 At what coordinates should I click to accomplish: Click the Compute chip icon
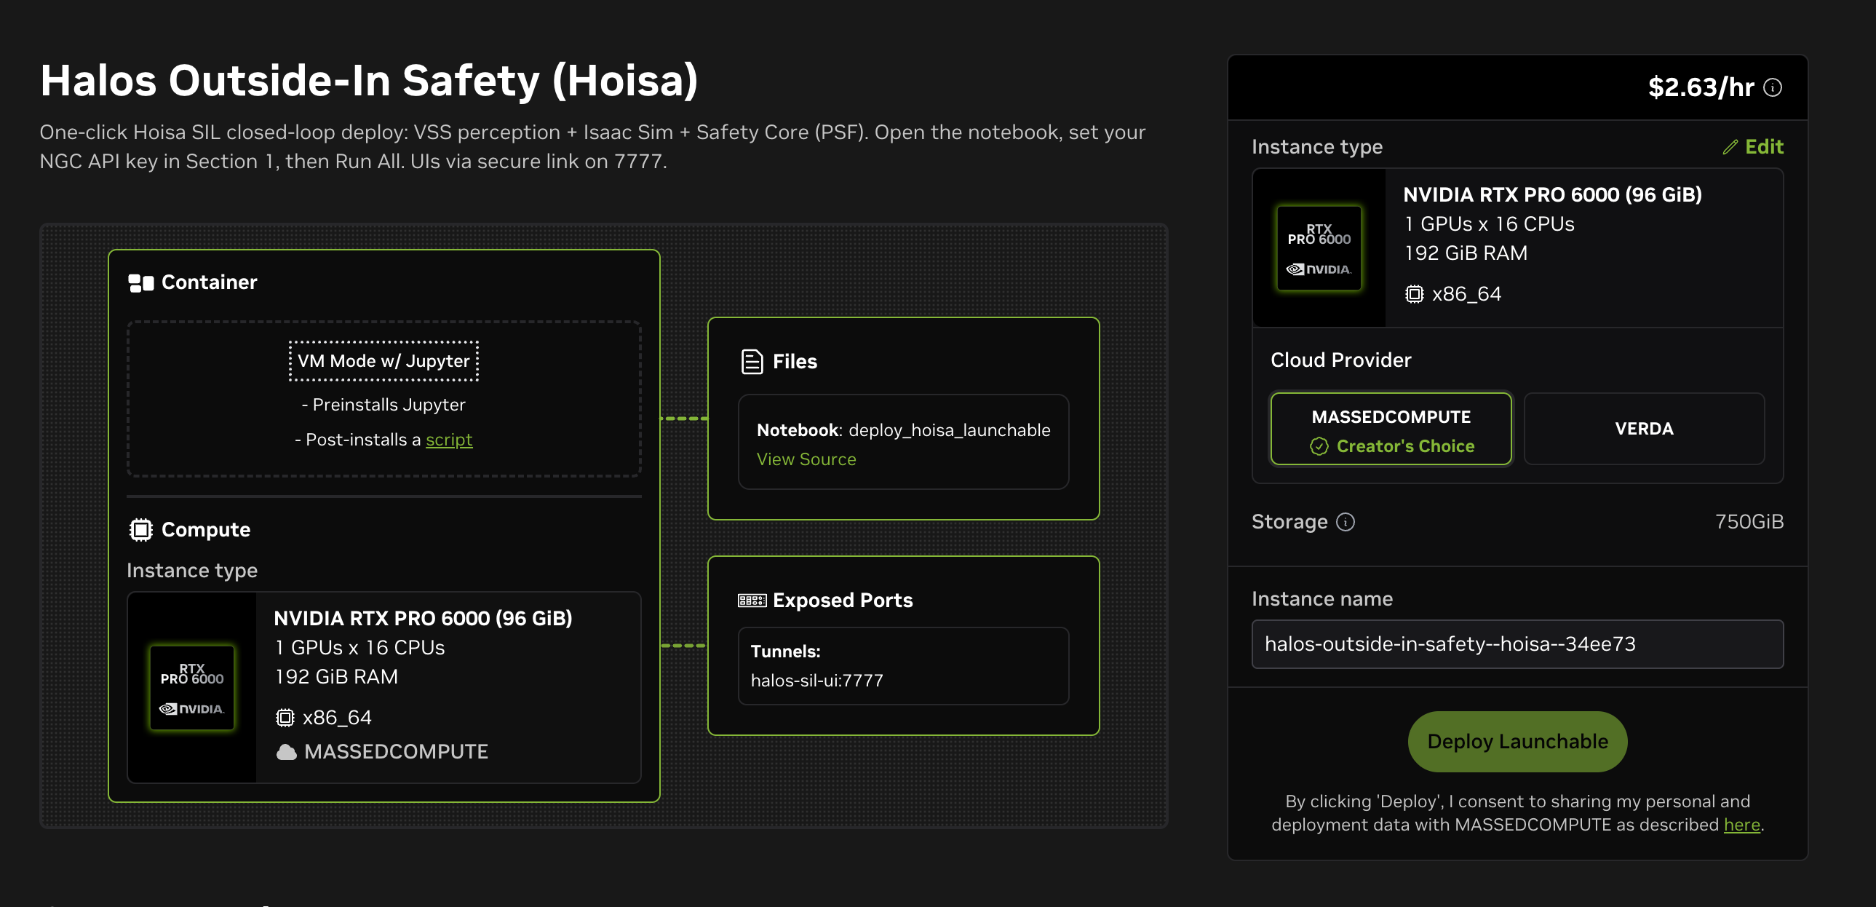[140, 530]
